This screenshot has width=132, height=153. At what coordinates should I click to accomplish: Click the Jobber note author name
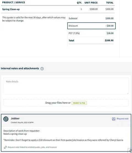(15, 118)
